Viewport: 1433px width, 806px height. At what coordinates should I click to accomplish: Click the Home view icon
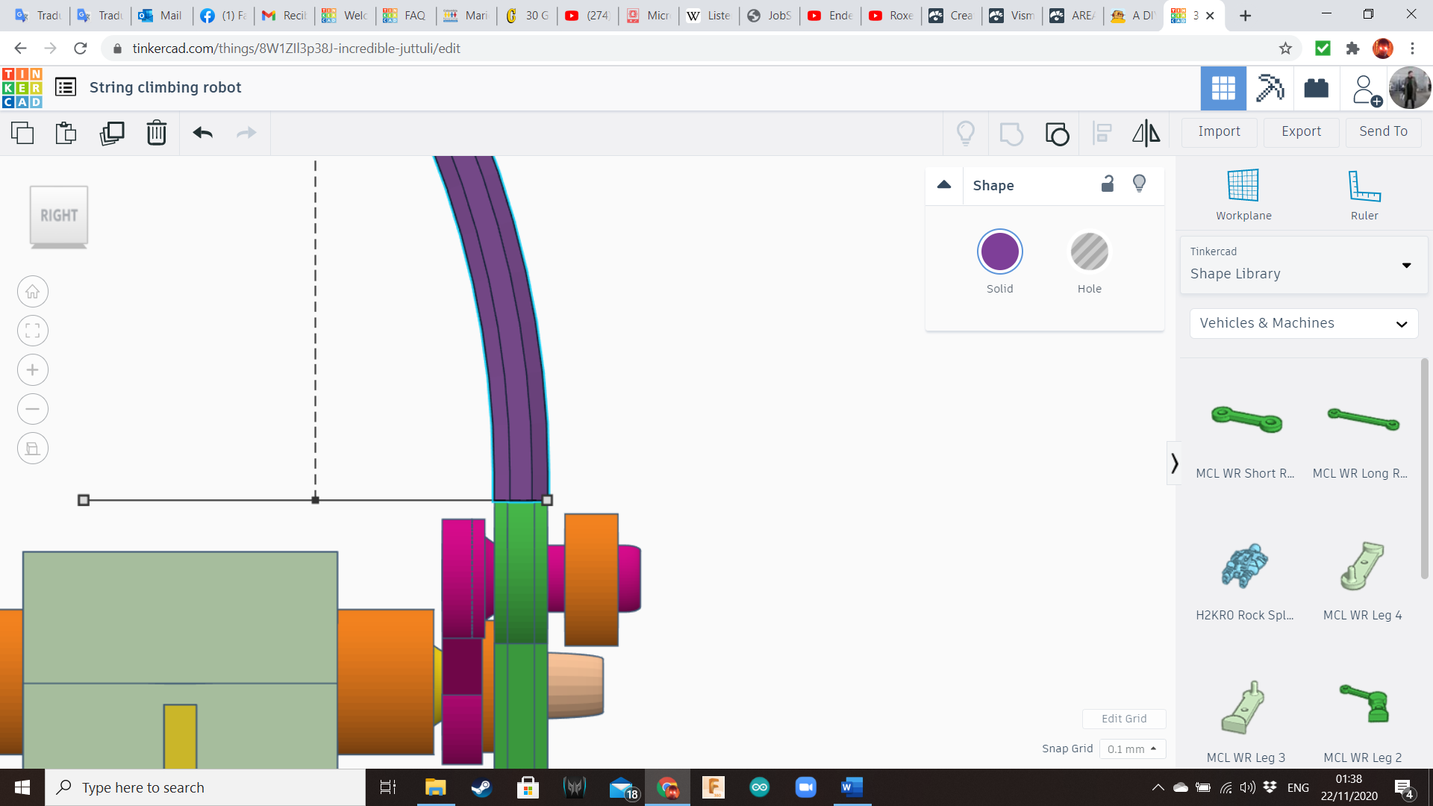pos(33,292)
